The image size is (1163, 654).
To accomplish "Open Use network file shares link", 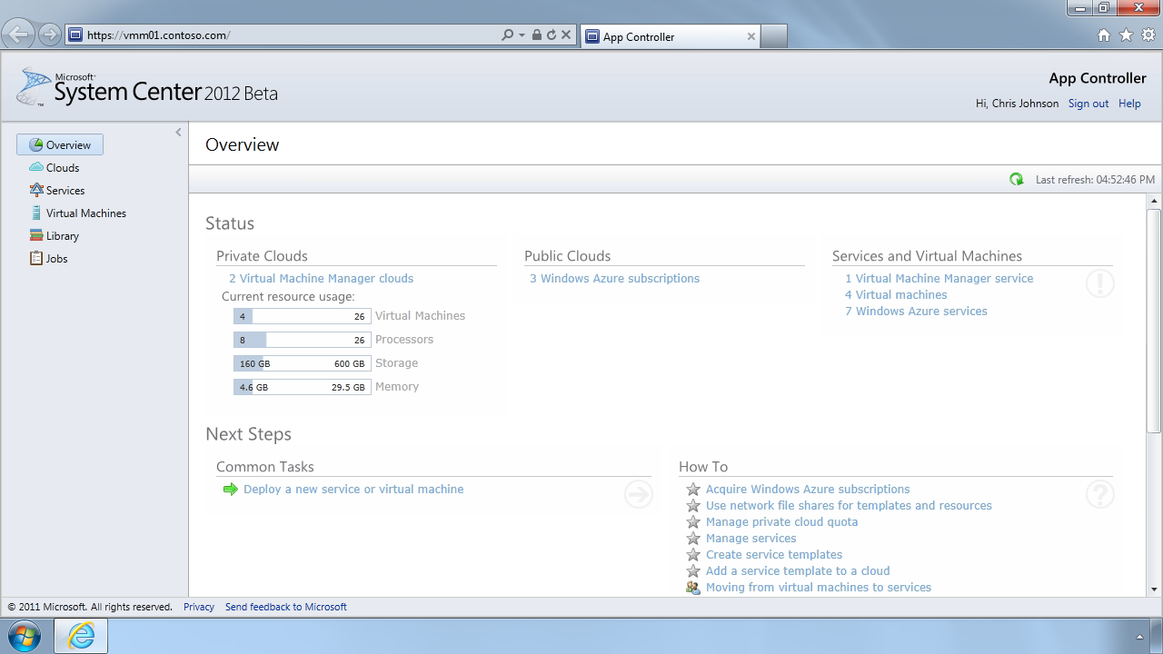I will (x=849, y=506).
